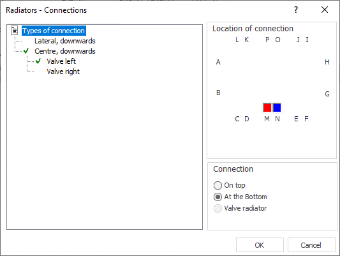The image size is (340, 256).
Task: Open the question mark help button
Action: coord(296,10)
